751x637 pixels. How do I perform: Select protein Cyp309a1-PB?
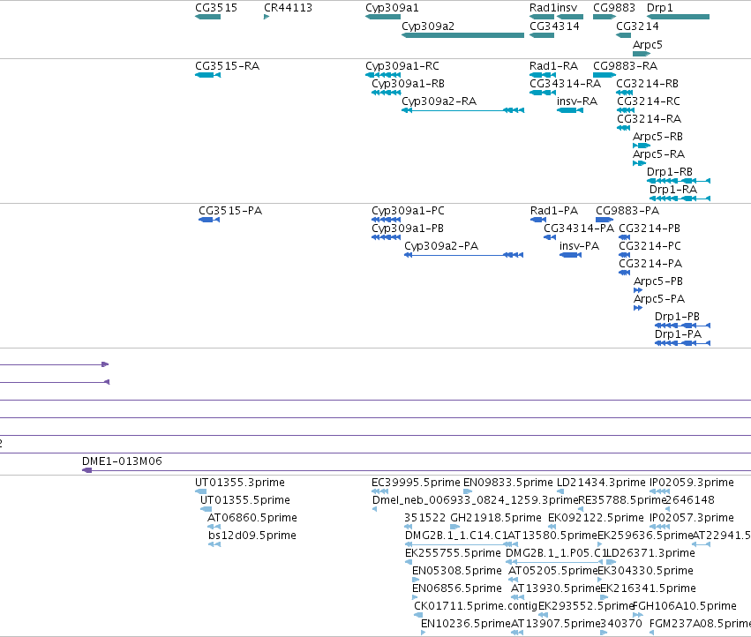click(x=408, y=229)
